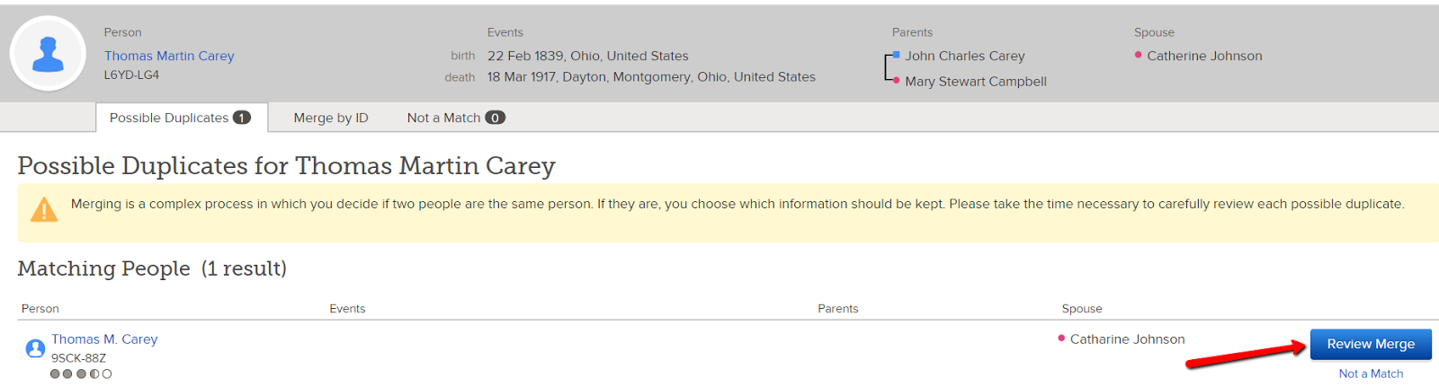Open the Thomas Martin Carey person link
The image size is (1439, 387).
(x=169, y=56)
